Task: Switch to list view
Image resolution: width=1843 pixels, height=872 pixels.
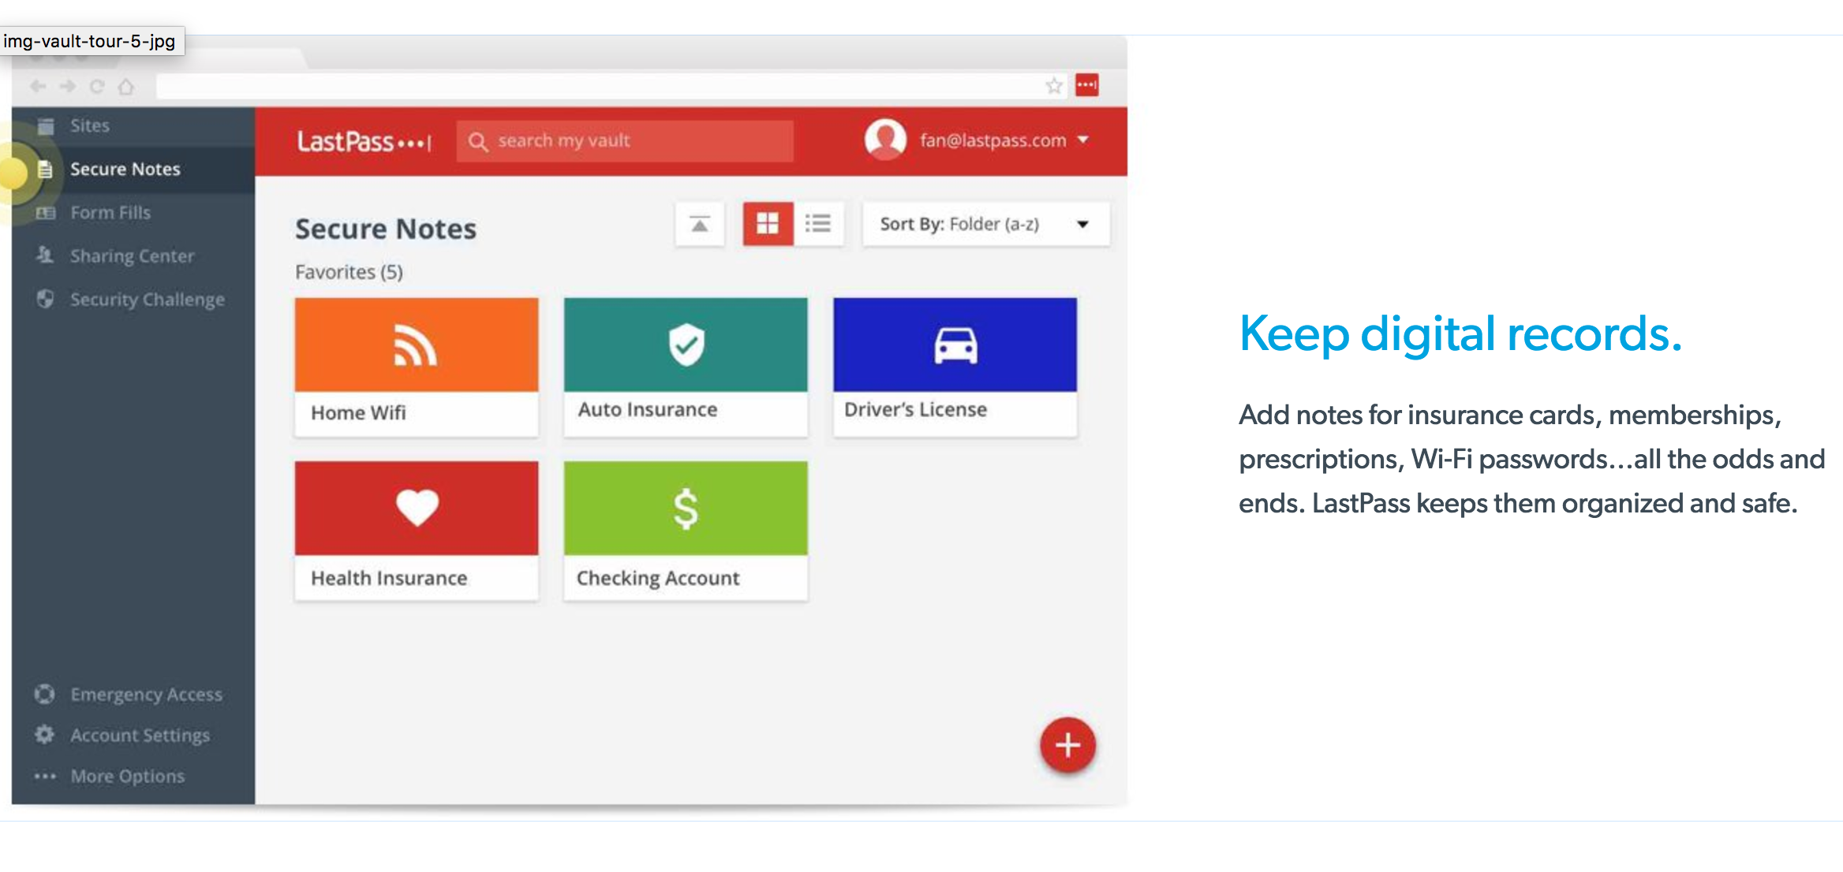Action: tap(818, 224)
